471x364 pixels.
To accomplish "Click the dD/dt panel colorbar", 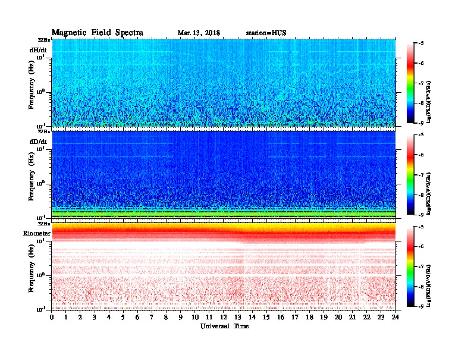I will (410, 174).
